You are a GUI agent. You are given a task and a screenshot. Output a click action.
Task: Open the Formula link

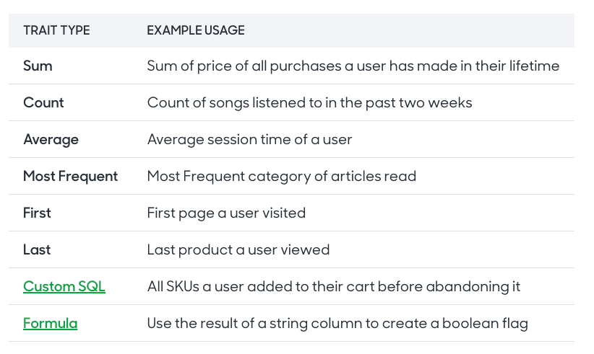pyautogui.click(x=50, y=323)
